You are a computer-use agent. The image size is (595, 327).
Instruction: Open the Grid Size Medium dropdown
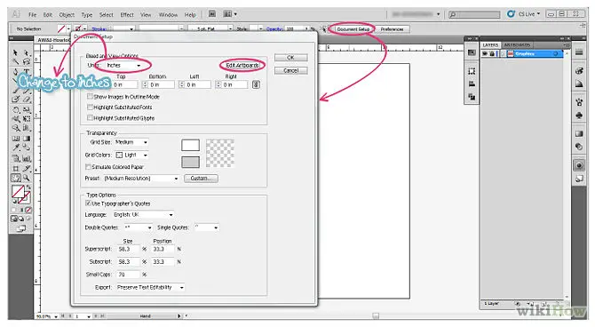[131, 142]
